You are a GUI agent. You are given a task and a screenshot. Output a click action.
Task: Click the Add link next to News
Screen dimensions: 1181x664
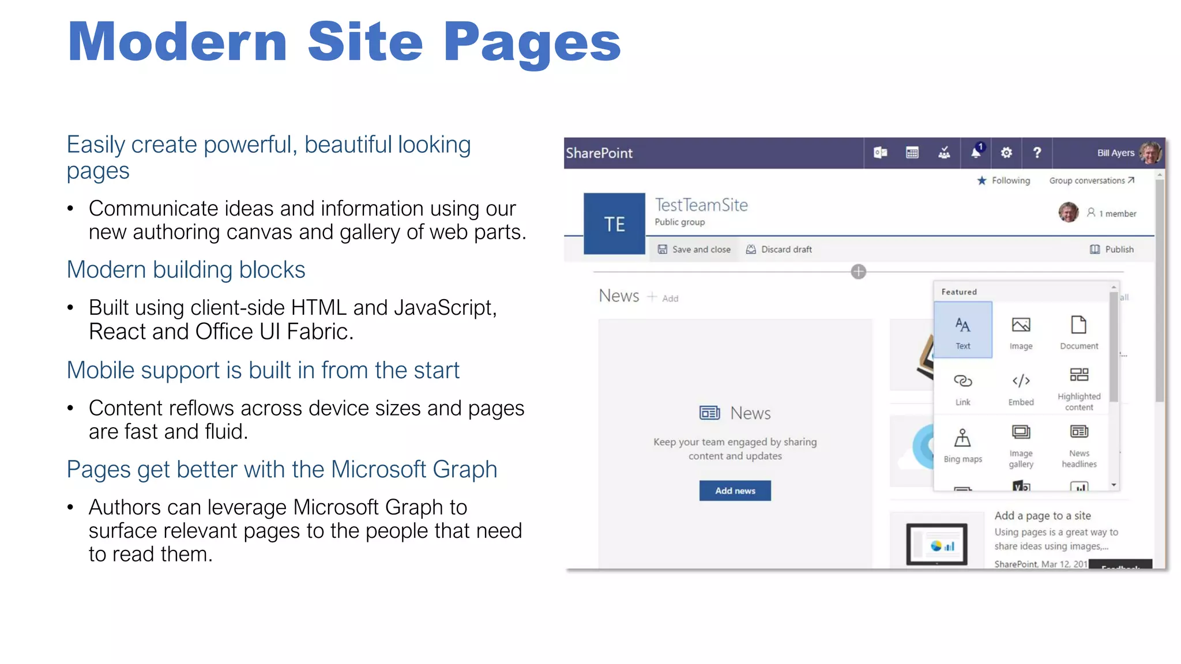663,297
